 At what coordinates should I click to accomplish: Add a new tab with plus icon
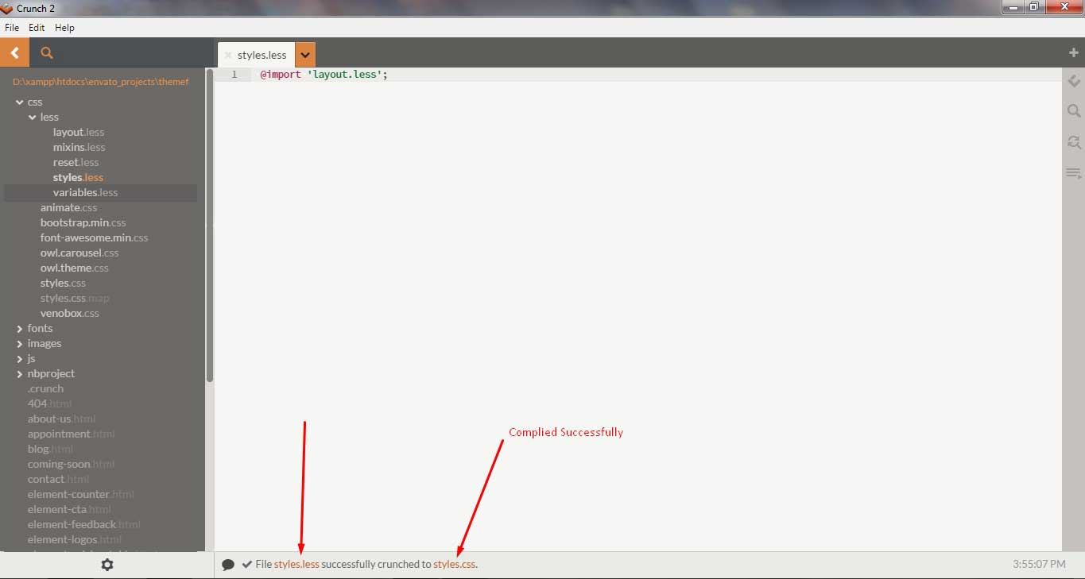1074,52
